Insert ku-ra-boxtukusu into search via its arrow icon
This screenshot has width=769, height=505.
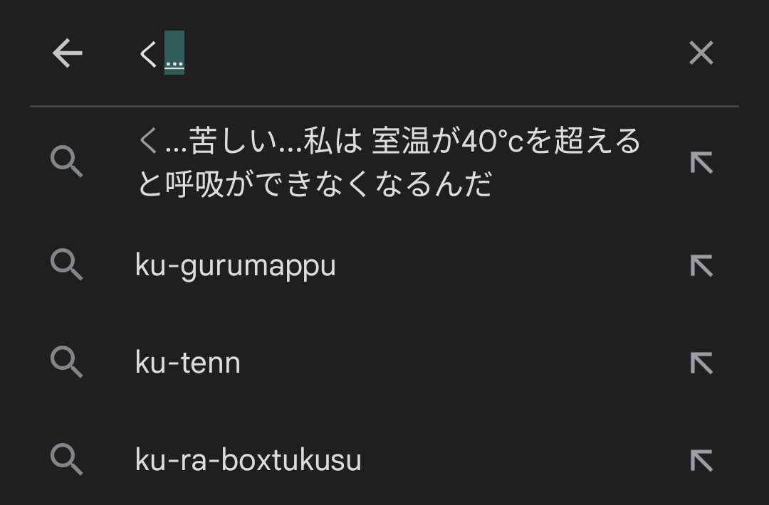(x=701, y=461)
